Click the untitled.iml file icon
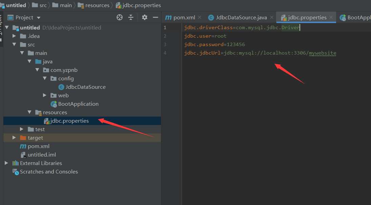The image size is (371, 205). pos(23,155)
